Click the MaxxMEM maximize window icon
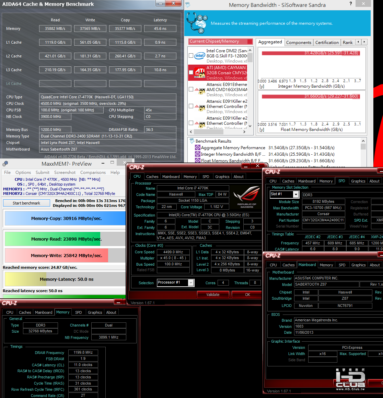This screenshot has height=398, width=383. point(112,163)
